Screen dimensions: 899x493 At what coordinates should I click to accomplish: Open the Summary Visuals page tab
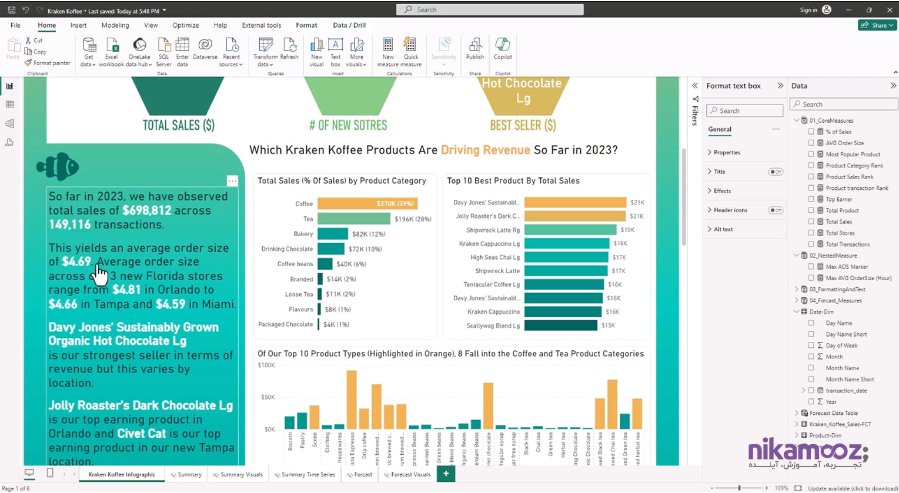(x=238, y=474)
